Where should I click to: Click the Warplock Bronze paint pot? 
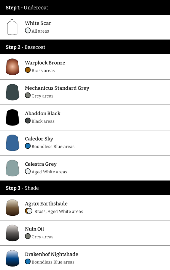click(x=12, y=67)
